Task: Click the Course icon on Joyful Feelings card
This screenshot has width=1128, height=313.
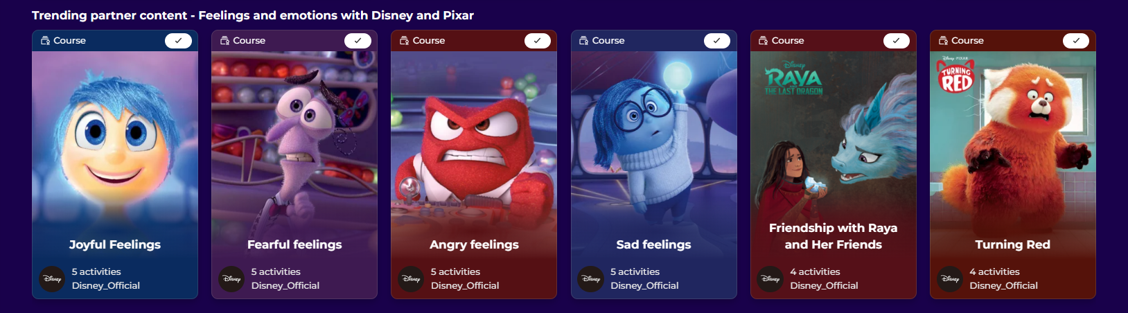Action: coord(45,41)
